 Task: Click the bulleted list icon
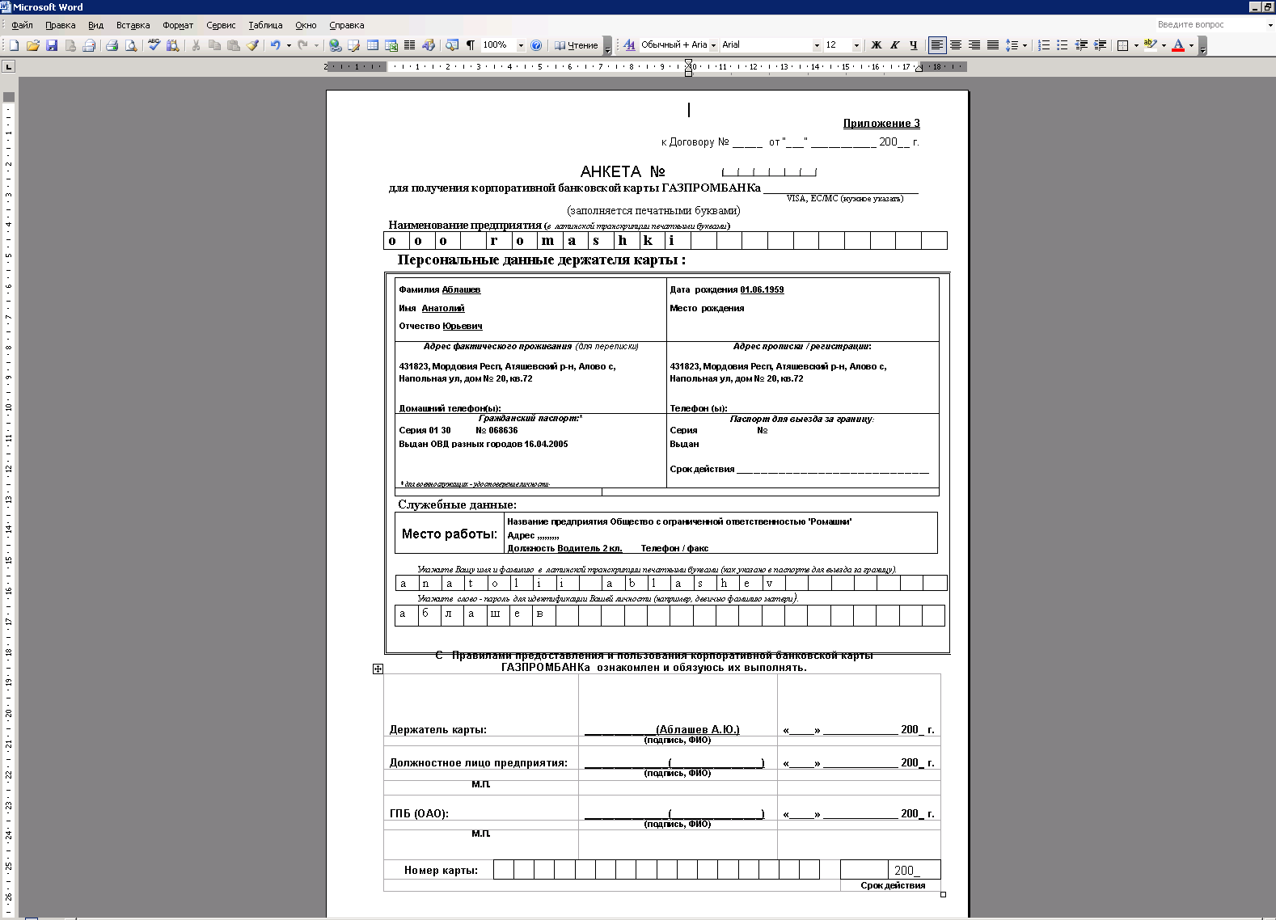tap(1063, 45)
